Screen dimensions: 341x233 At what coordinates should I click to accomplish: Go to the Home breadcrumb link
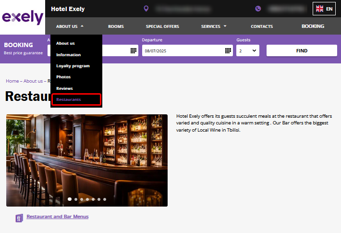(x=12, y=81)
